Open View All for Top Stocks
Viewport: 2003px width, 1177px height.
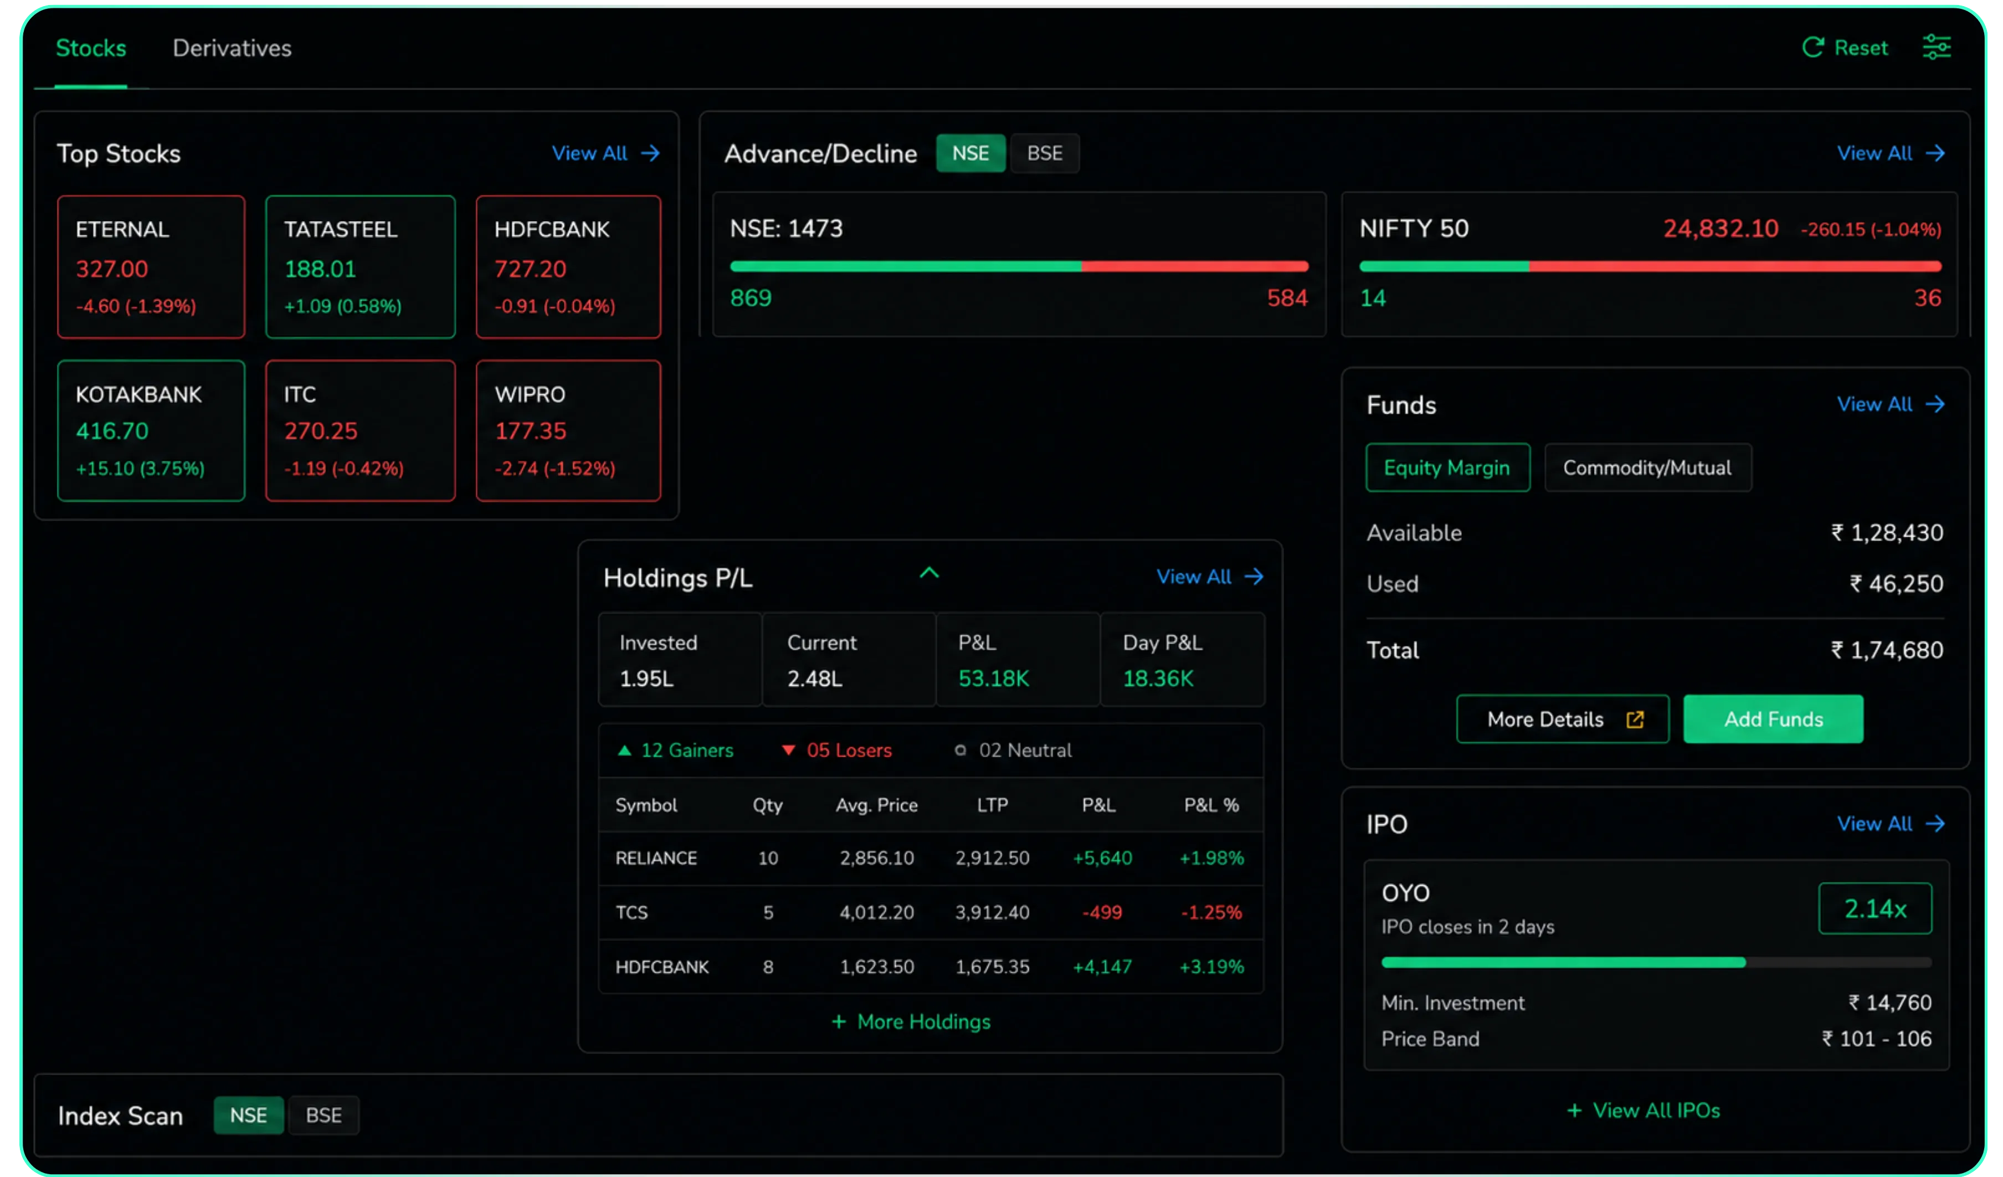(590, 153)
